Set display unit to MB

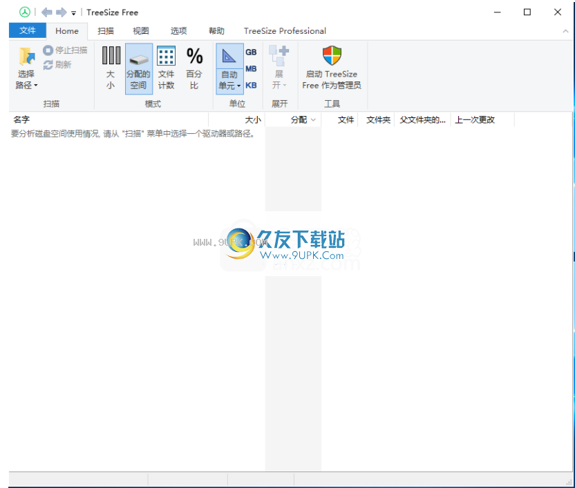coord(251,69)
